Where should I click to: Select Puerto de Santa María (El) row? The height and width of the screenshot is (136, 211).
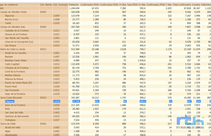[x=105, y=83]
